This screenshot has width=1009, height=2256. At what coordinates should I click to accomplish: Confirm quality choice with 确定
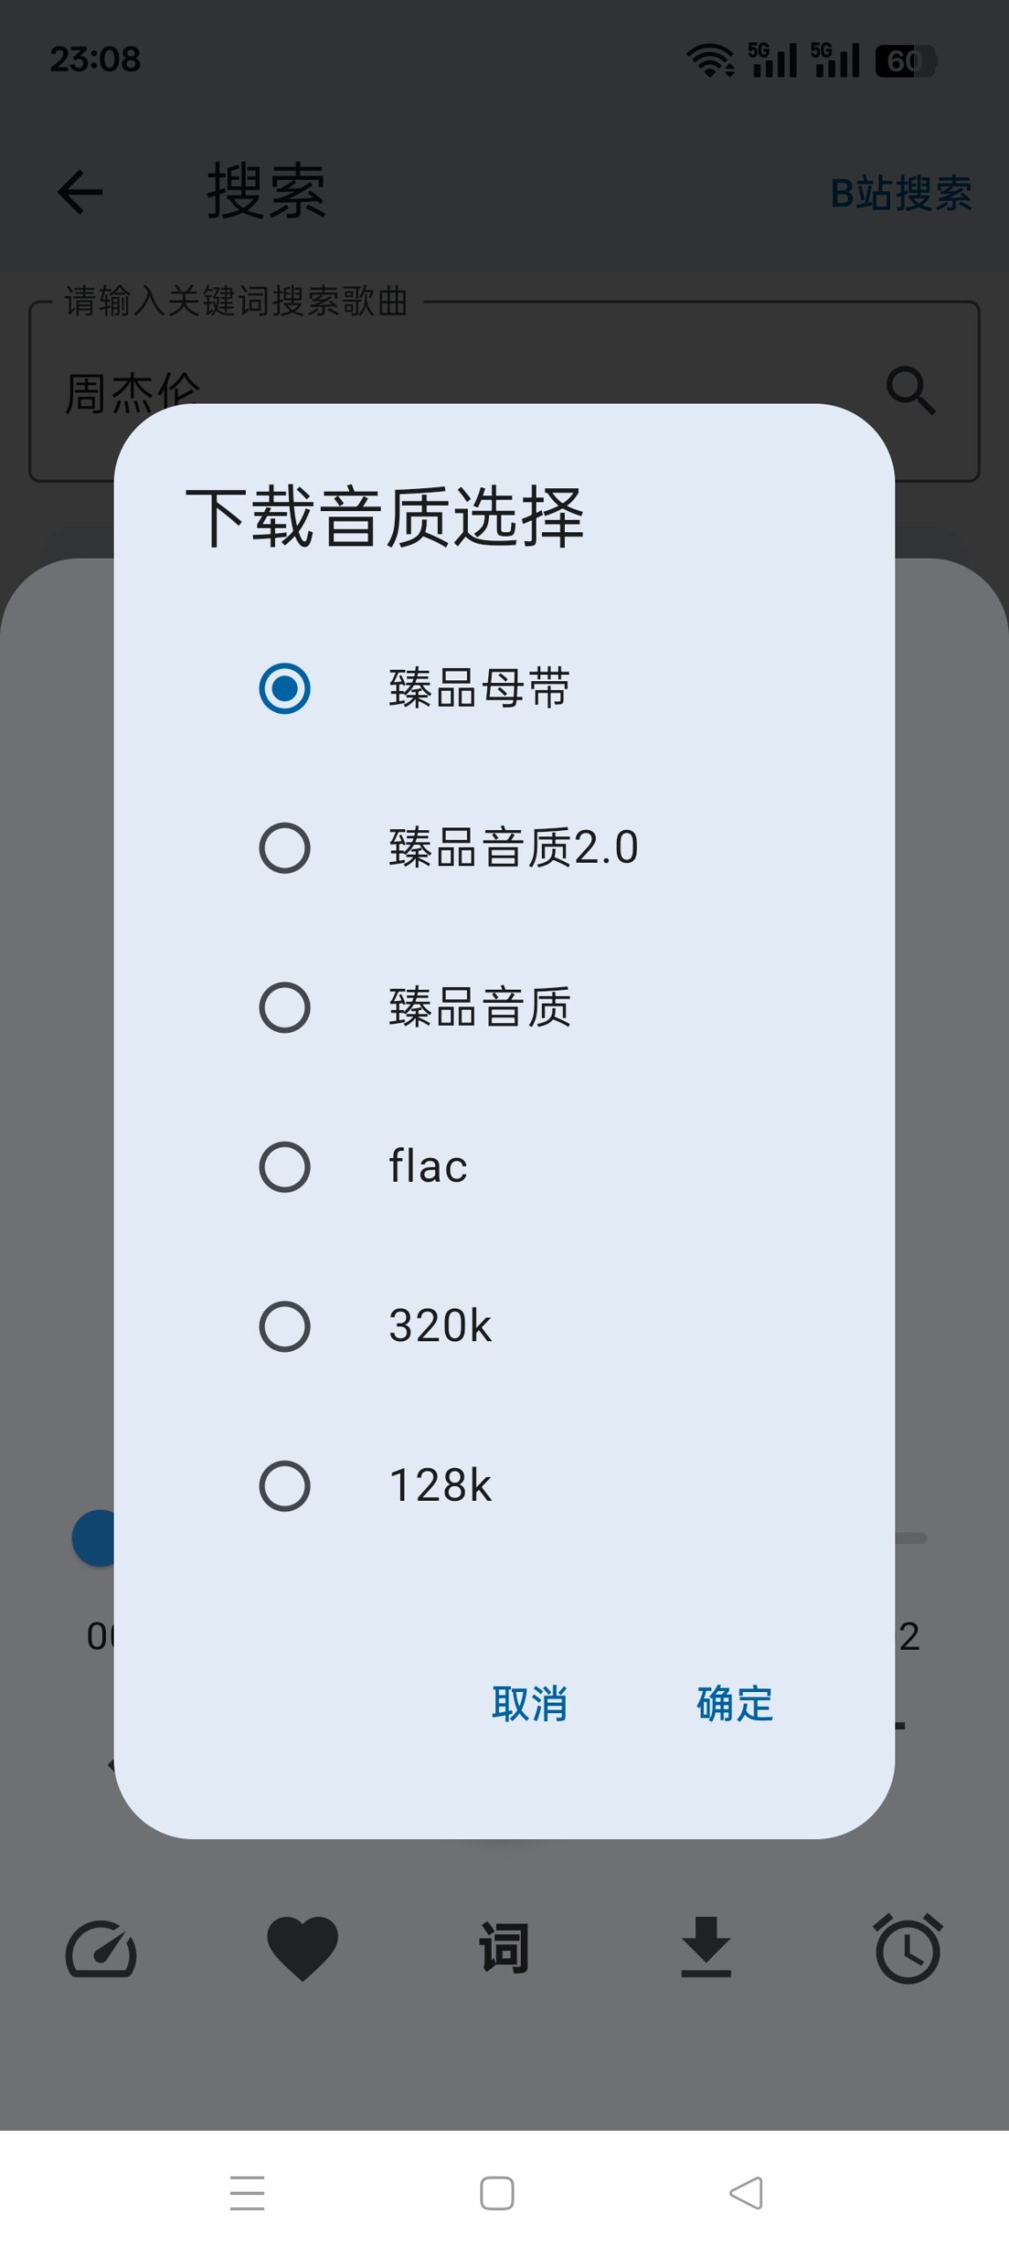[734, 1703]
